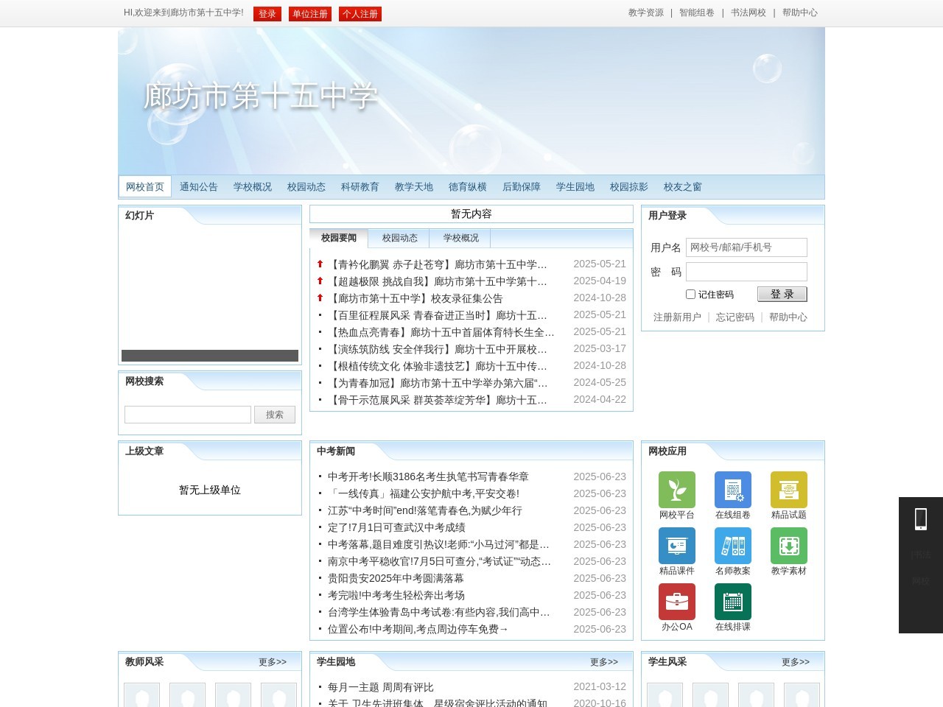Open 教学天地 in navigation bar

pyautogui.click(x=414, y=186)
